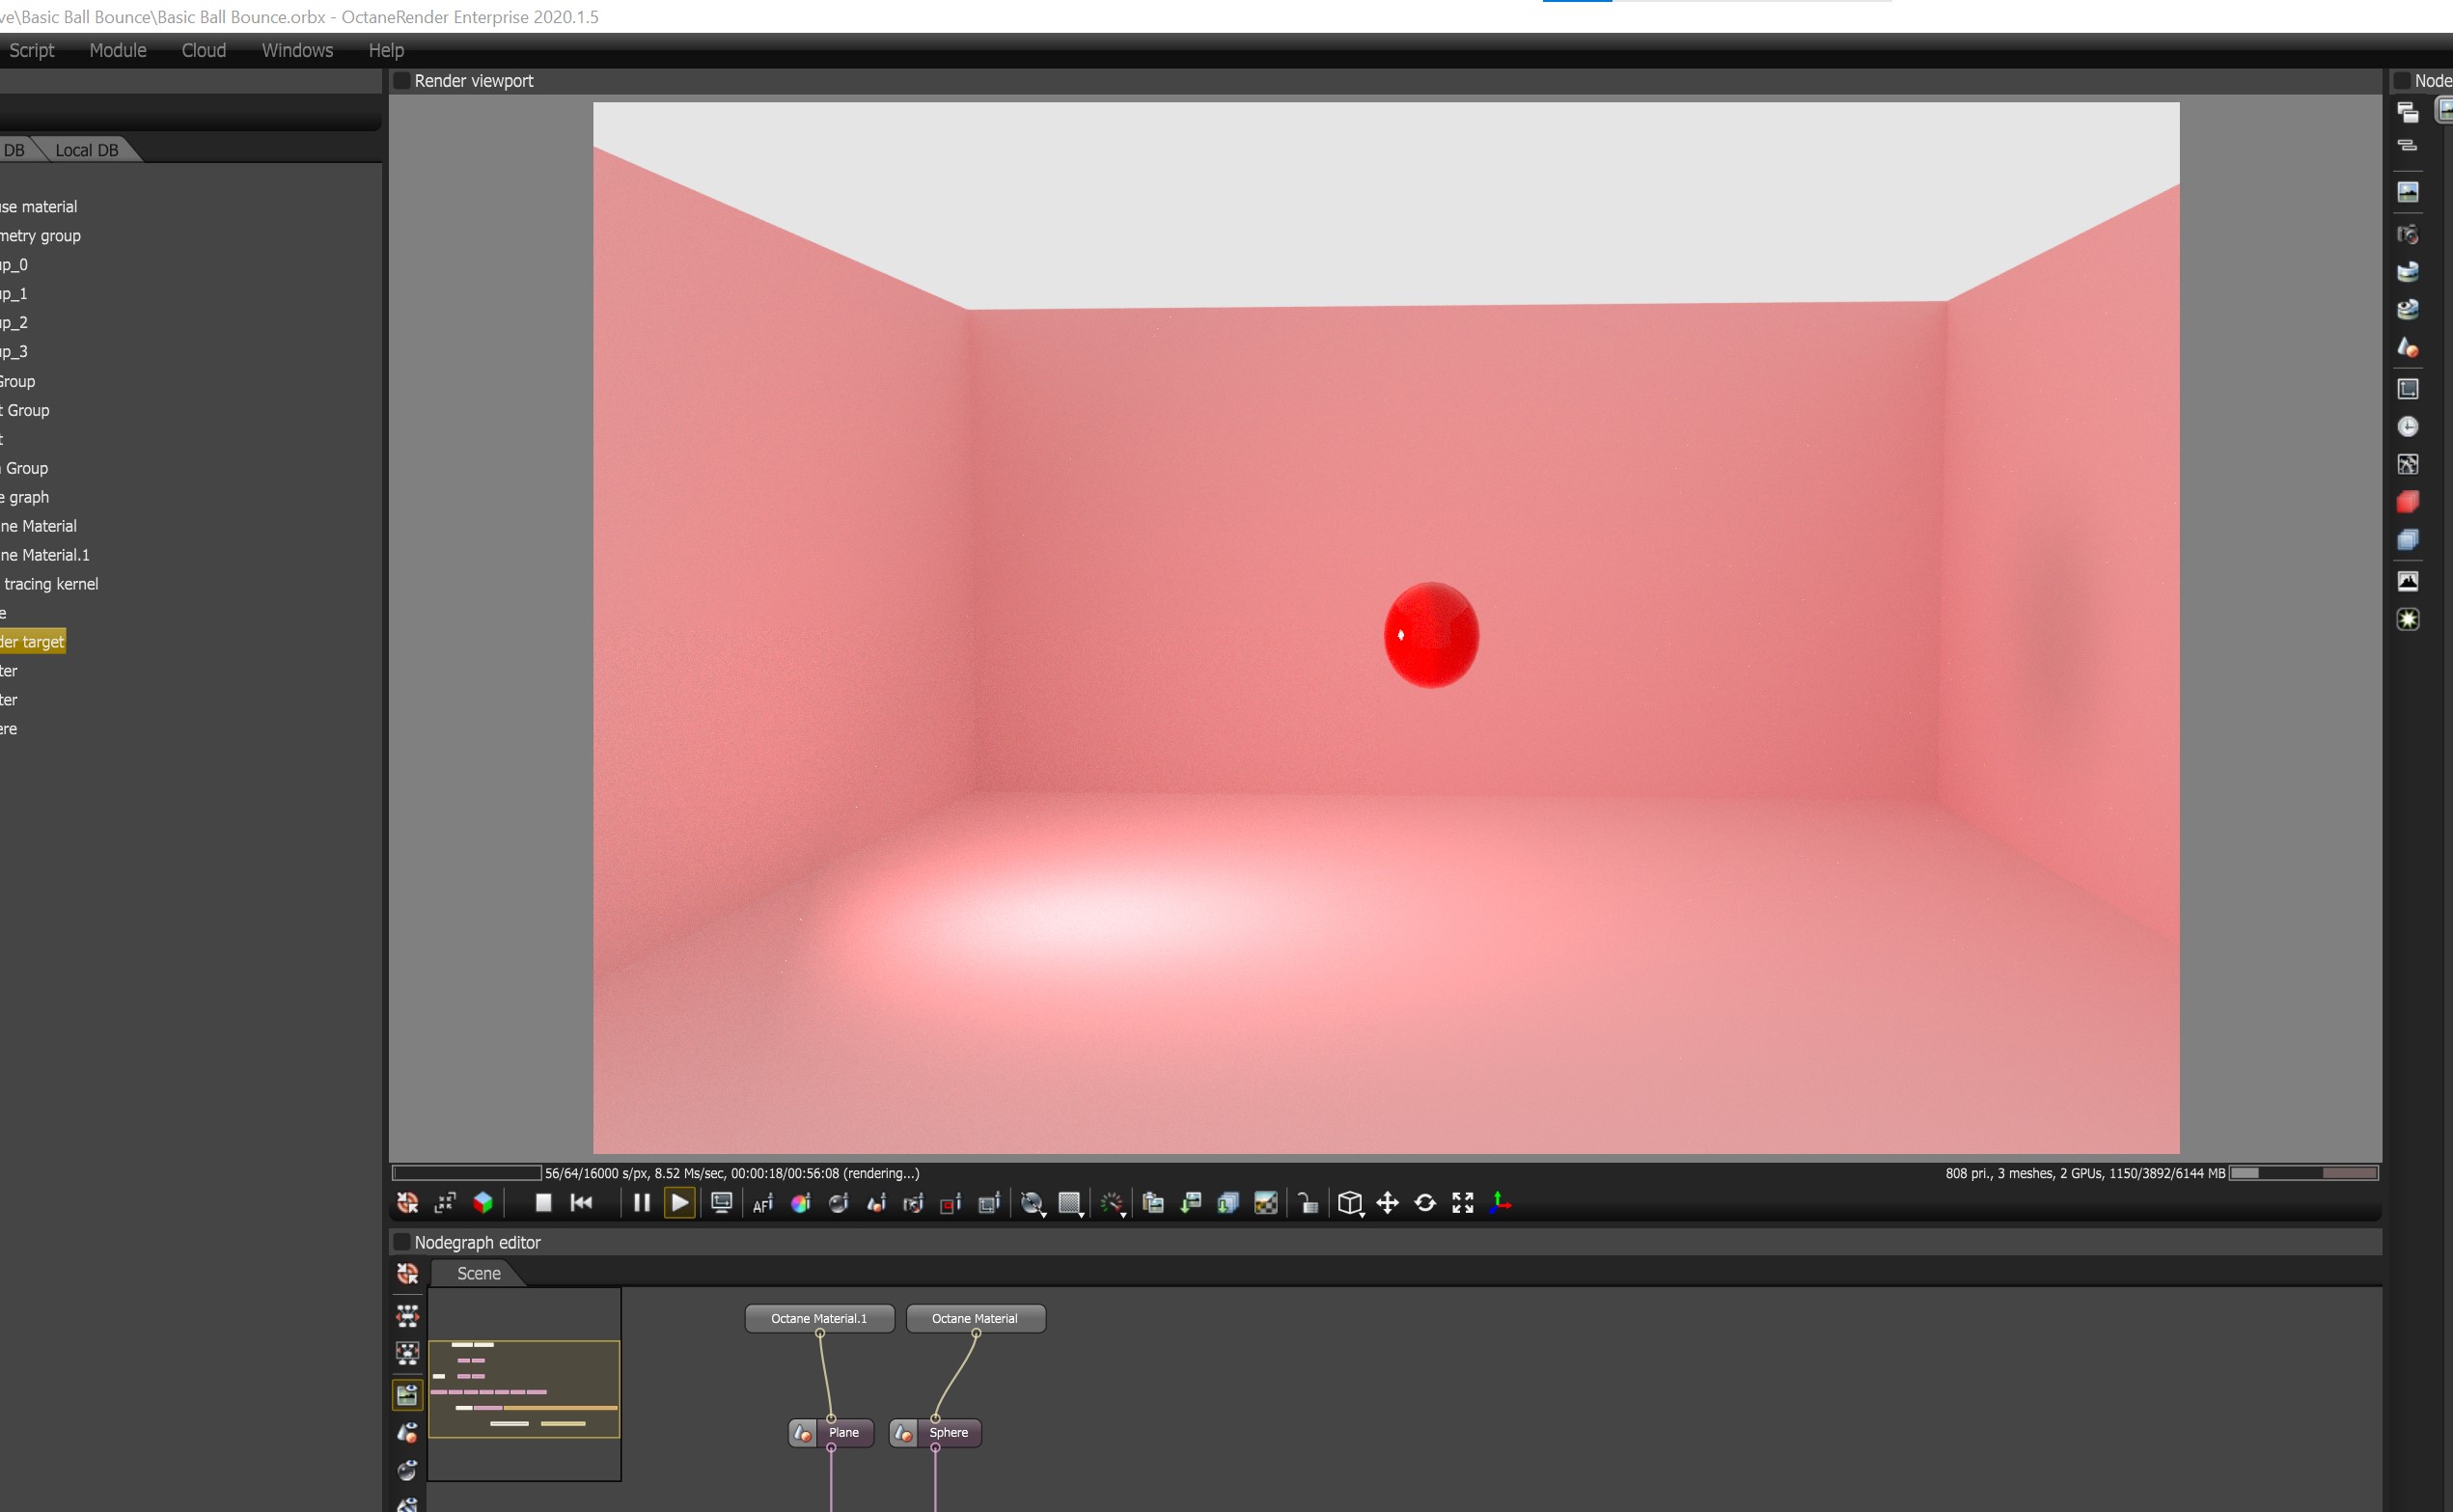Toggle alpha channel checkerboard display
This screenshot has width=2453, height=1512.
[x=1266, y=1203]
